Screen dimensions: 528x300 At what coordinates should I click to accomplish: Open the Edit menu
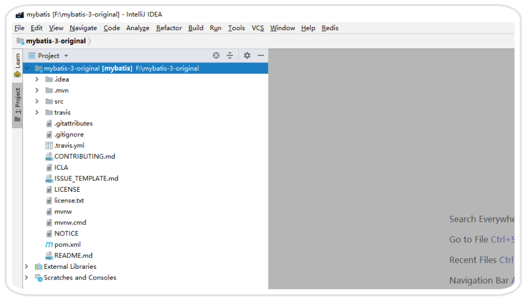click(36, 28)
